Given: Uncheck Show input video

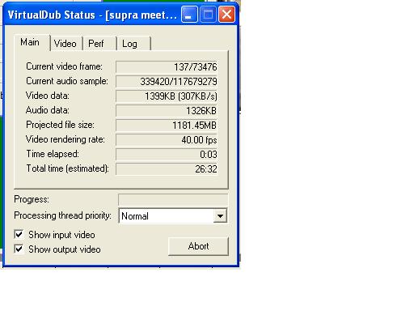Looking at the screenshot, I should (x=19, y=234).
